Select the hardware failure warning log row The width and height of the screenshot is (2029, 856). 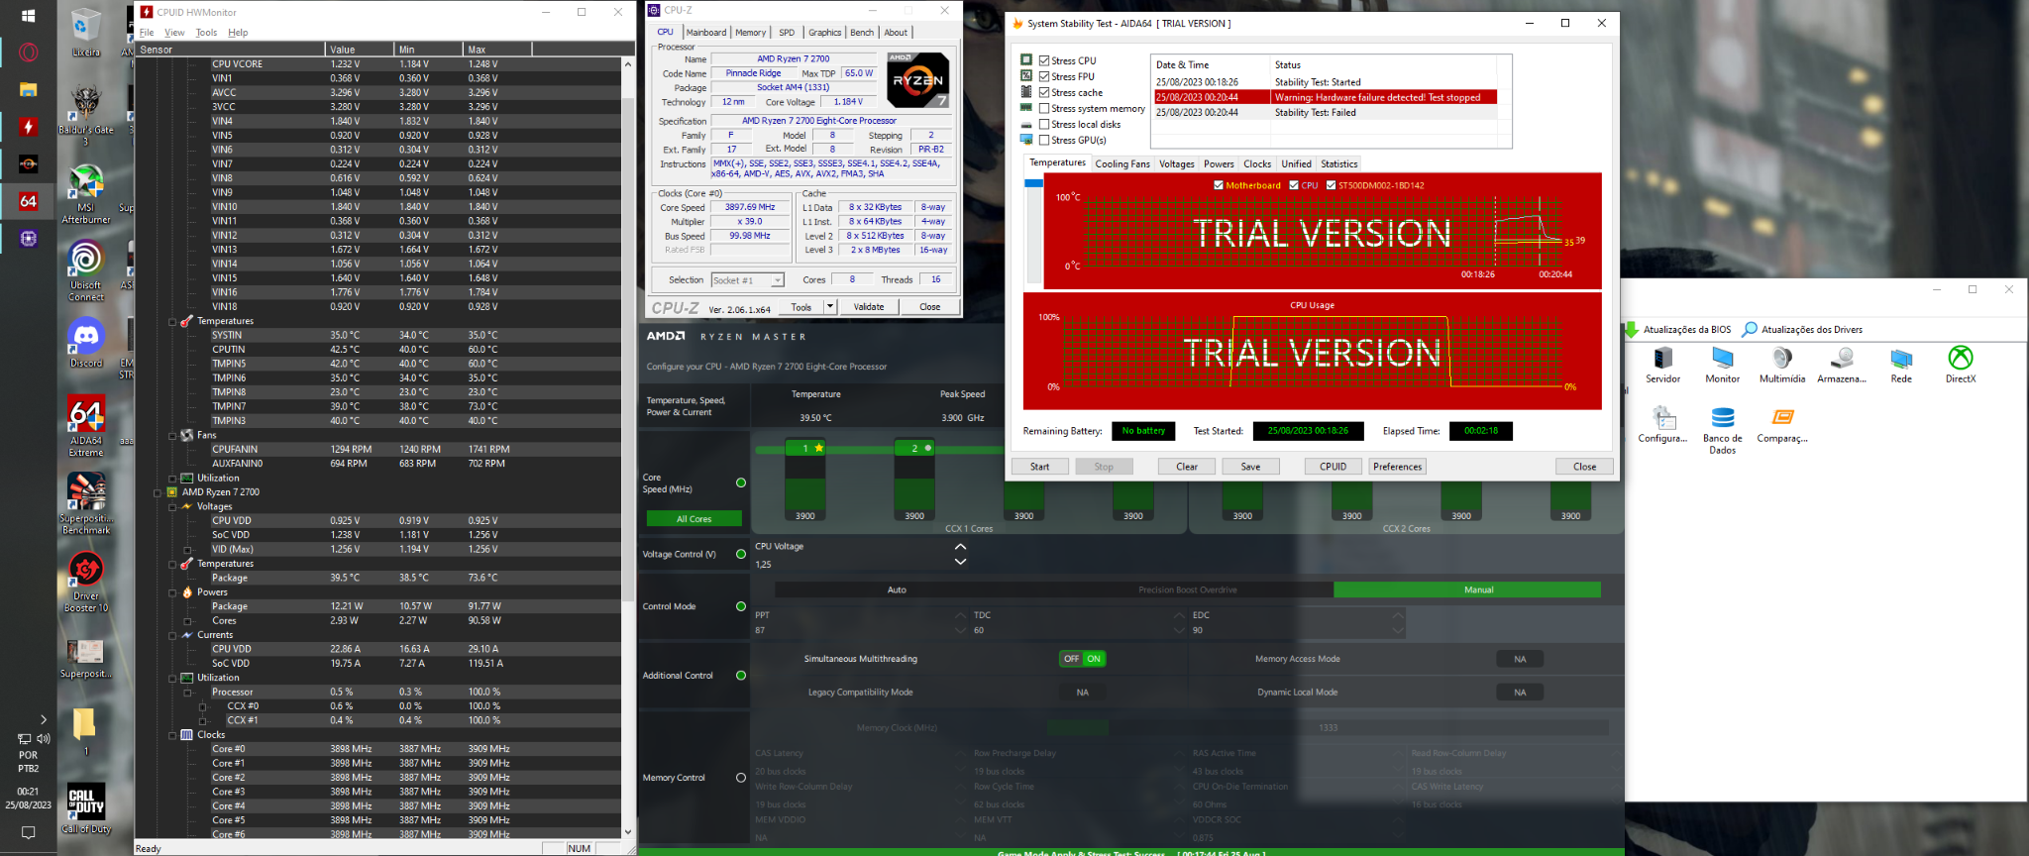point(1326,97)
